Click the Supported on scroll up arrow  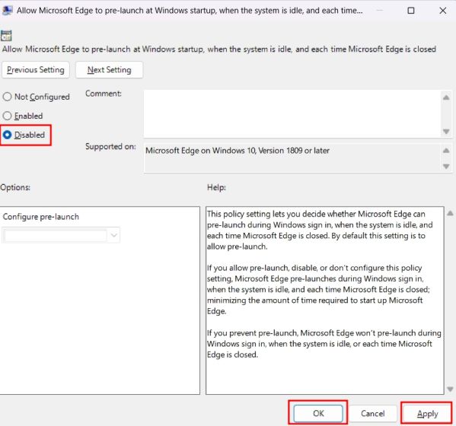pyautogui.click(x=446, y=150)
